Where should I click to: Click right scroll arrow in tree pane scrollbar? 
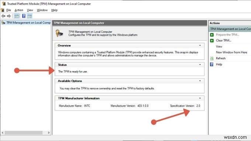49,133
